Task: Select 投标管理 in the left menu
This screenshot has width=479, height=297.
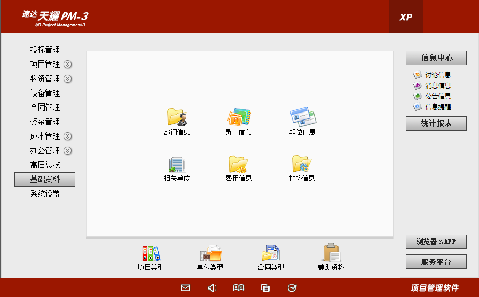Action: point(45,50)
